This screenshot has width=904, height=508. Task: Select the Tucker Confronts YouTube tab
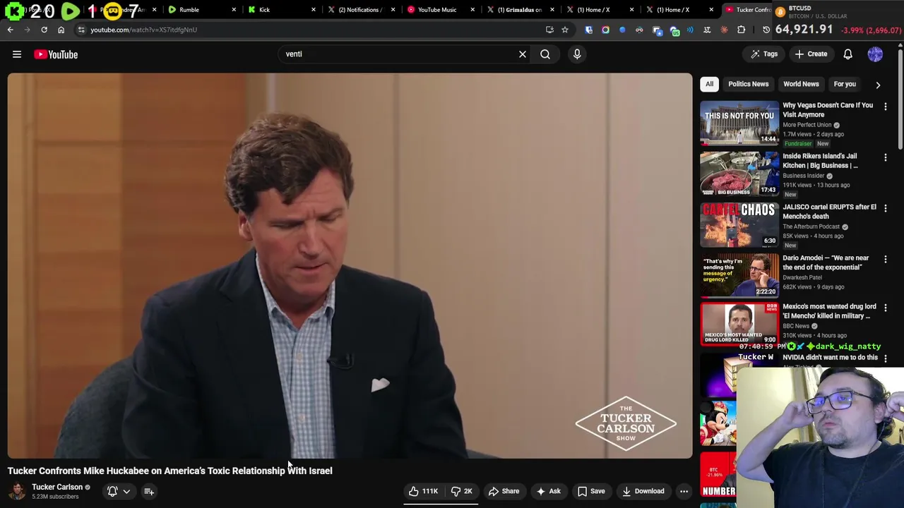tap(747, 10)
